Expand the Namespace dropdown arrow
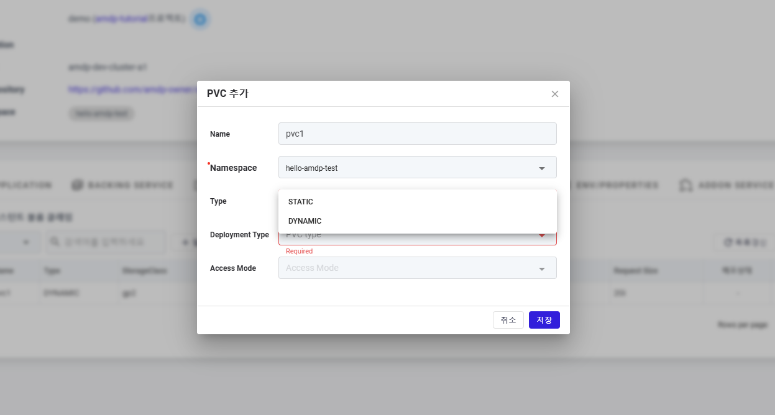The image size is (775, 415). pos(541,168)
